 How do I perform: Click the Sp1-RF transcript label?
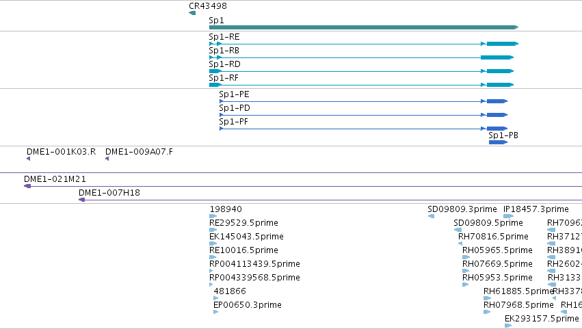point(224,78)
